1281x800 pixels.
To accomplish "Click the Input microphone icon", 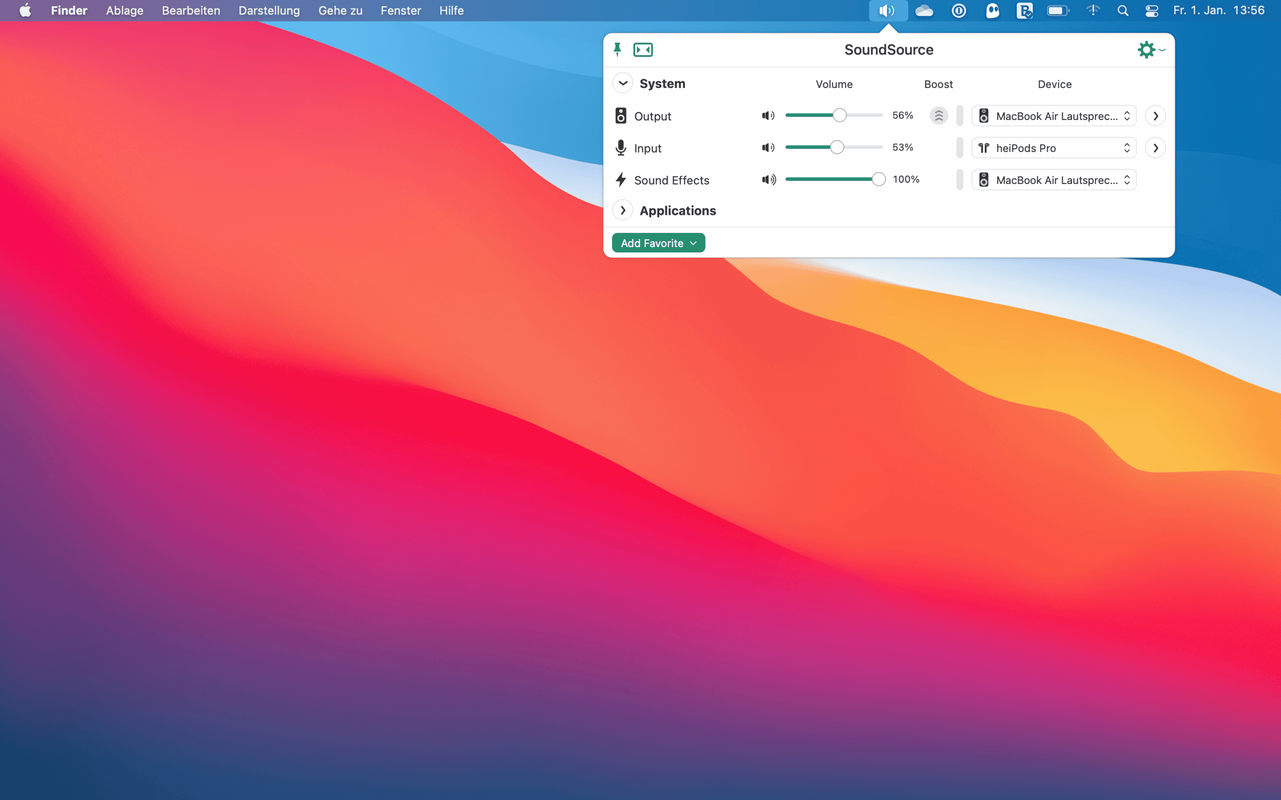I will coord(620,147).
